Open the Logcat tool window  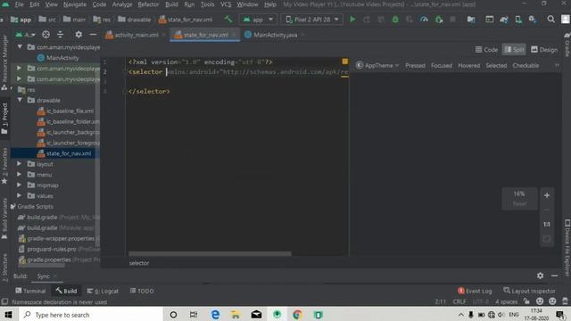coord(103,291)
